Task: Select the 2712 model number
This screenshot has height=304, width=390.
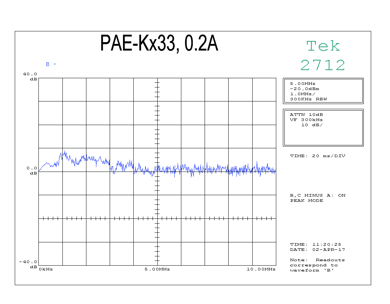Action: (x=323, y=65)
